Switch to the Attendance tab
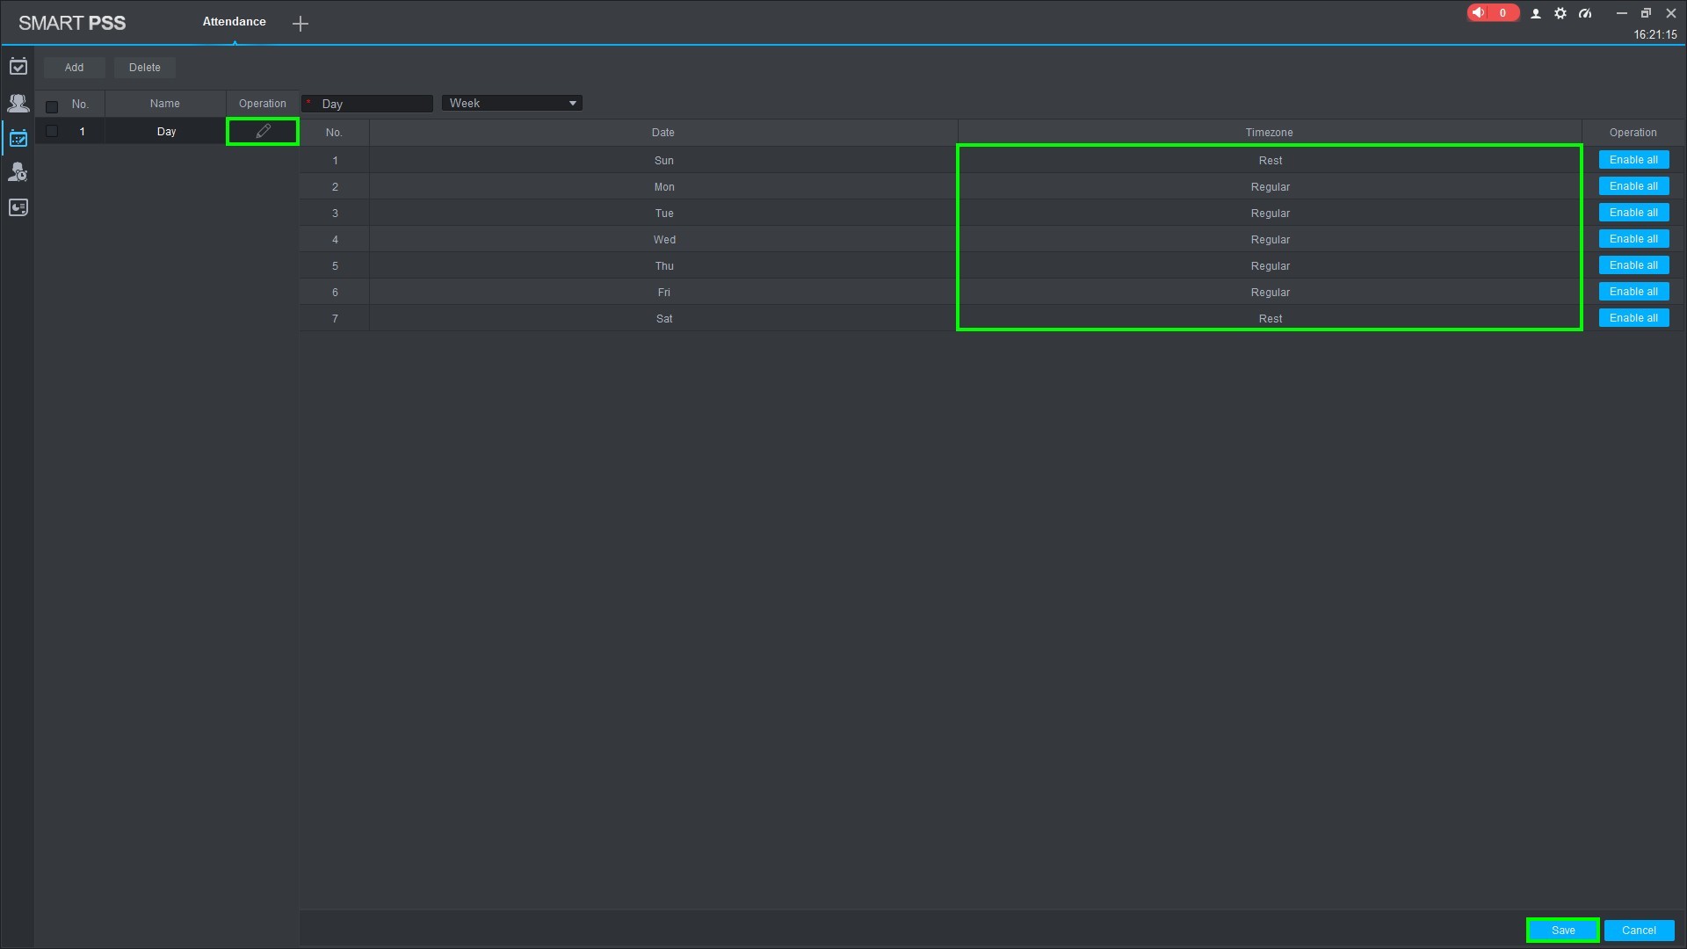The width and height of the screenshot is (1687, 949). (234, 22)
